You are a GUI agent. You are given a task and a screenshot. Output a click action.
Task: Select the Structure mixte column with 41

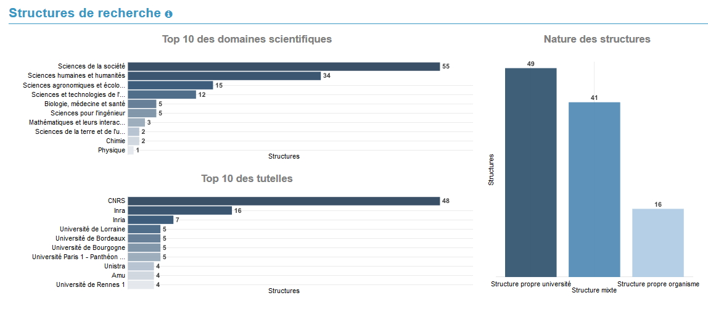pyautogui.click(x=595, y=189)
